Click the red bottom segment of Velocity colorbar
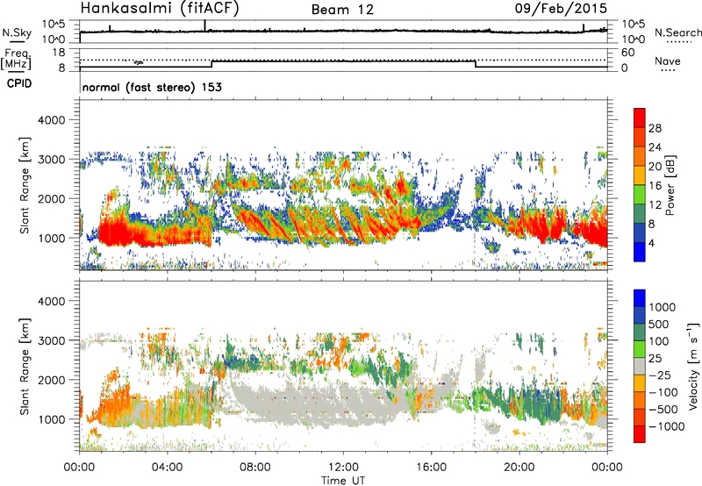Viewport: 702px width, 486px height. point(640,434)
